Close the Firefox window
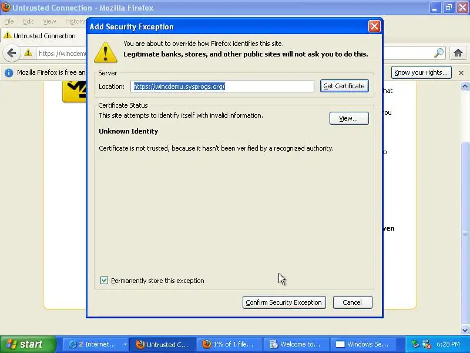This screenshot has width=470, height=353. click(462, 8)
